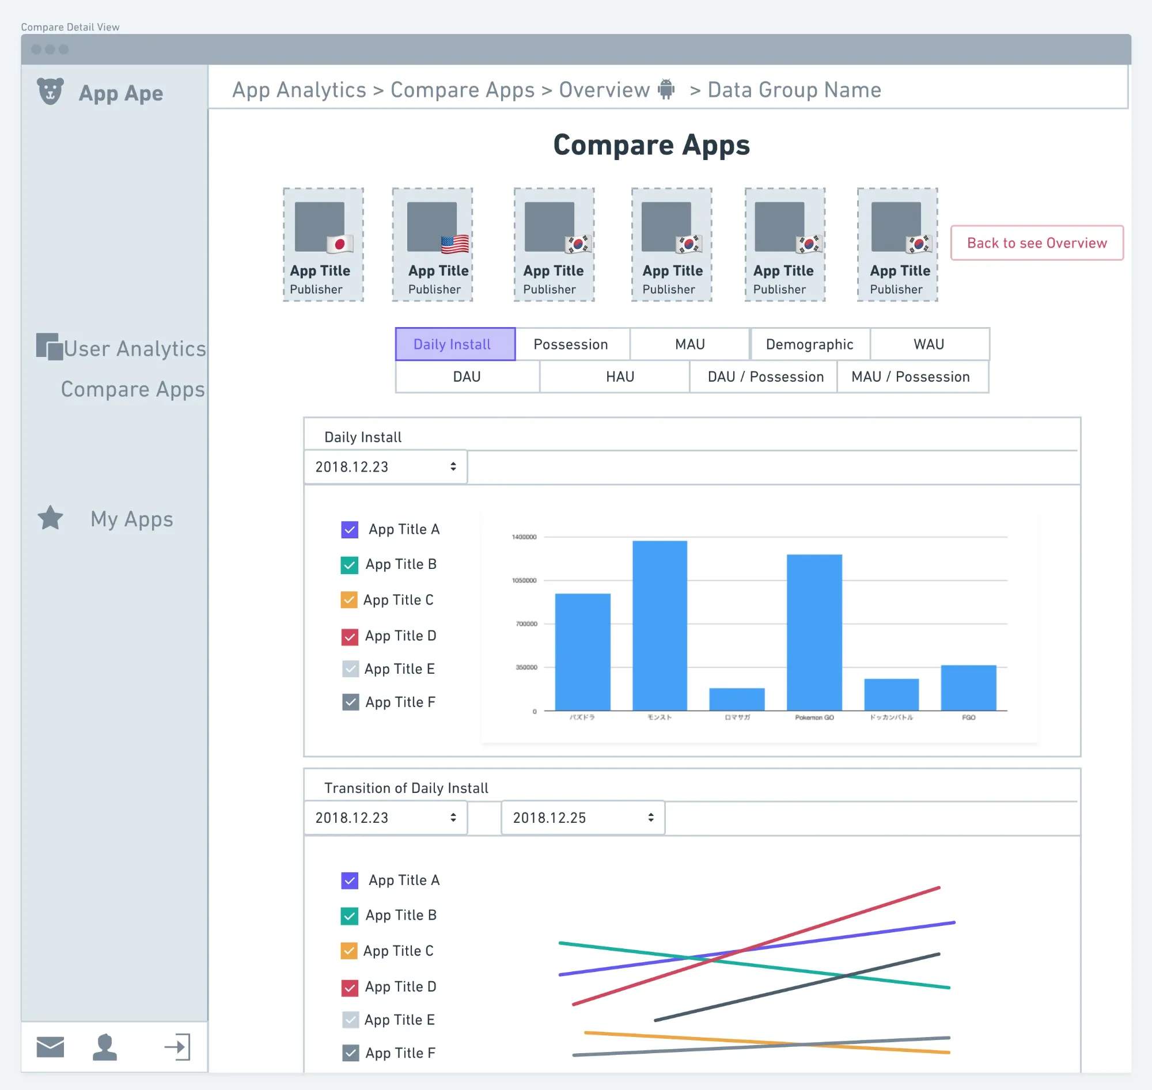Toggle App Title D checkbox in Daily Install
This screenshot has width=1152, height=1090.
point(349,637)
